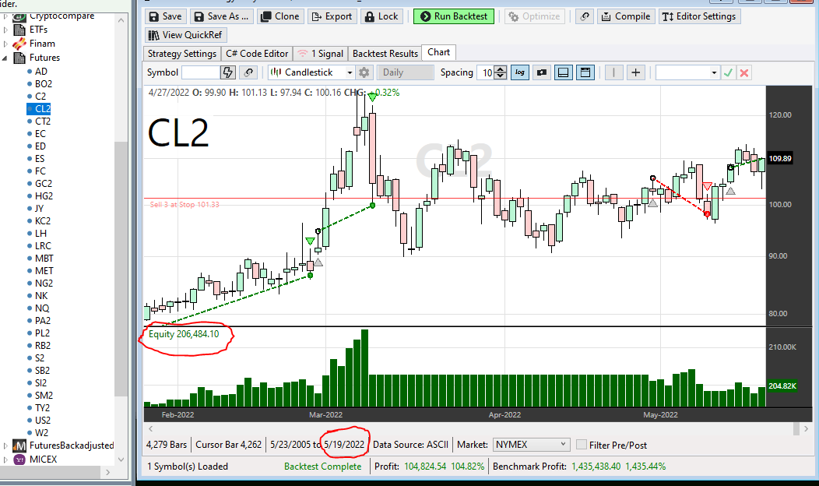Click the link icon left of Compile
The height and width of the screenshot is (486, 819).
(584, 16)
